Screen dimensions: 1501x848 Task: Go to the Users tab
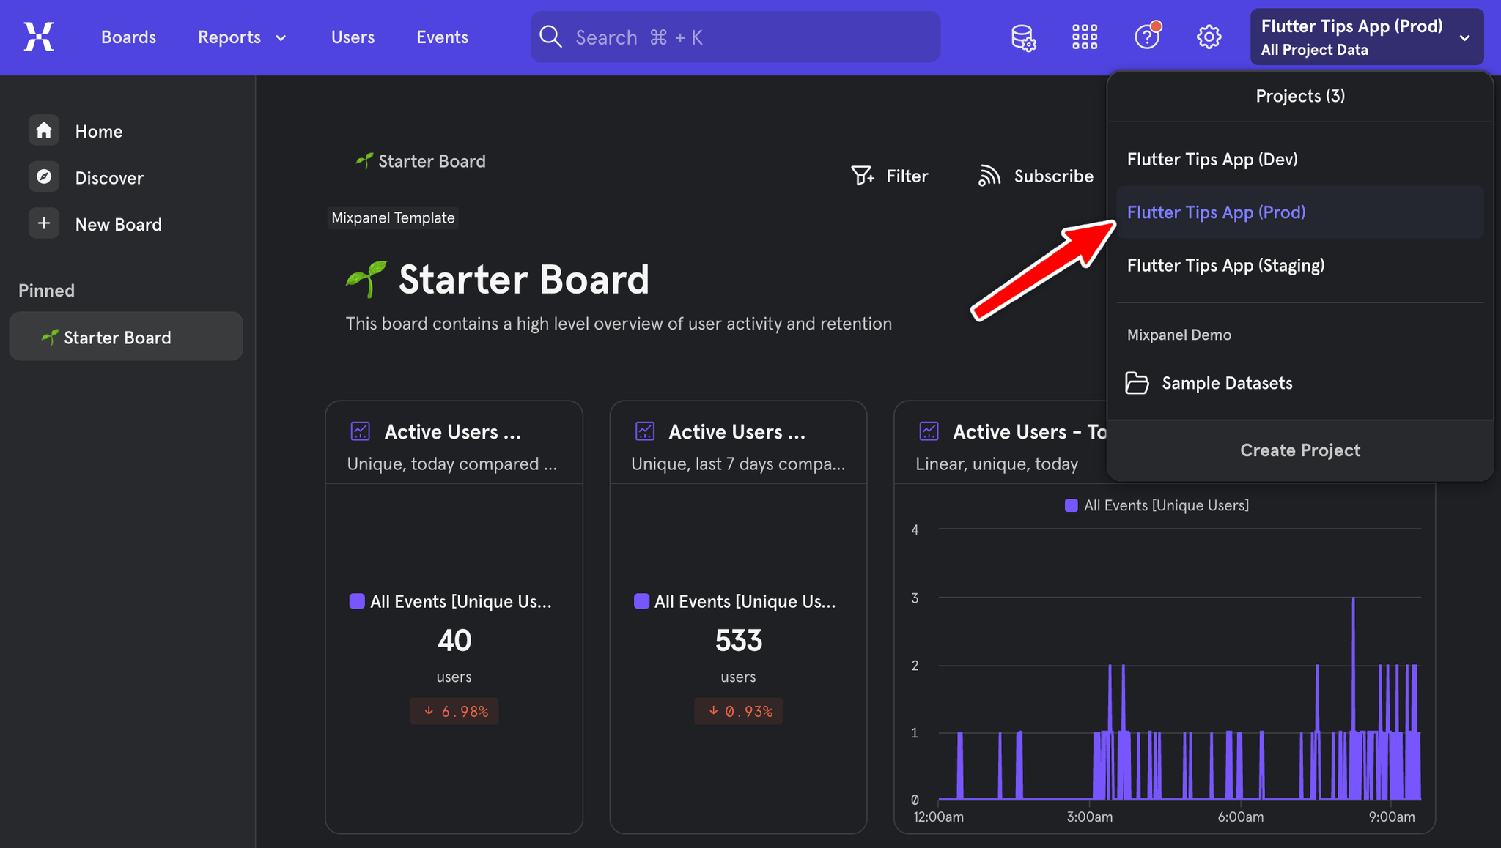click(353, 37)
